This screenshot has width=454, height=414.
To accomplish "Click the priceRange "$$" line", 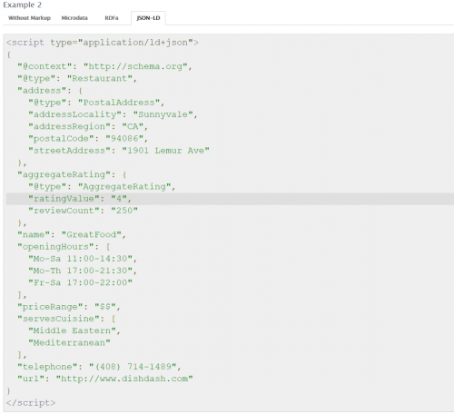I will 69,307.
